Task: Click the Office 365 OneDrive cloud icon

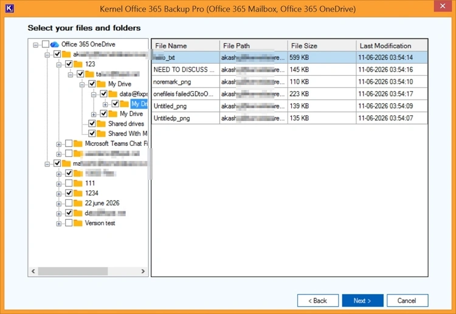Action: pyautogui.click(x=54, y=44)
